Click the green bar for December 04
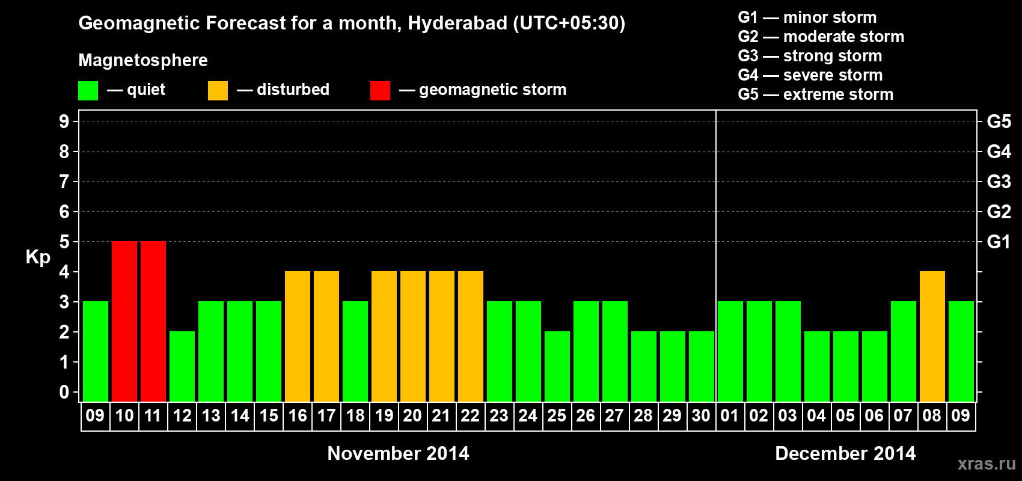Screen dimensions: 1022x481 pyautogui.click(x=817, y=367)
